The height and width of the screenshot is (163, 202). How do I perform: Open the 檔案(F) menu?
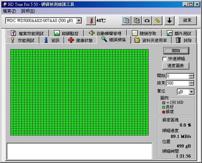tap(9, 11)
